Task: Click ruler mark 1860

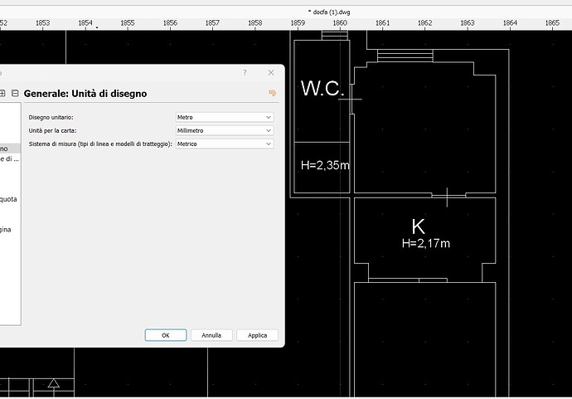Action: click(x=340, y=22)
